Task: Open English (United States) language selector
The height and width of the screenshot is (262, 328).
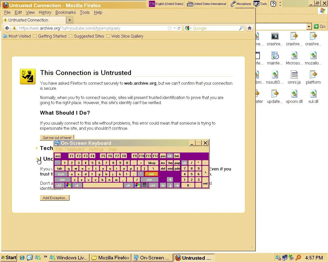Action: [x=166, y=4]
